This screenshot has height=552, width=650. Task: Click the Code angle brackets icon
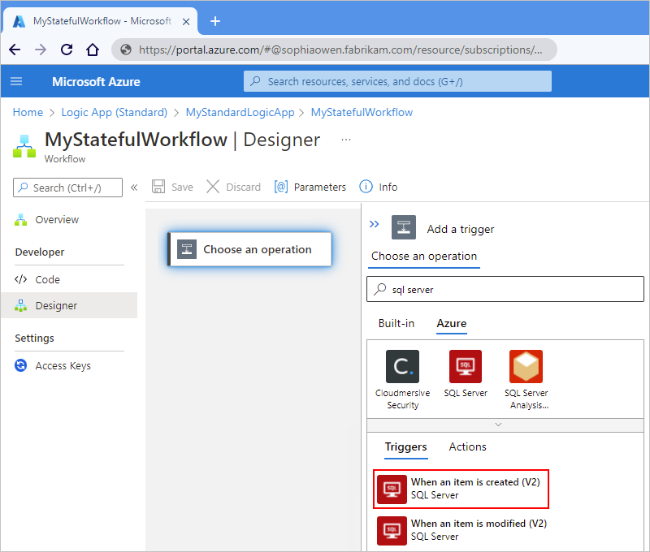click(x=20, y=279)
